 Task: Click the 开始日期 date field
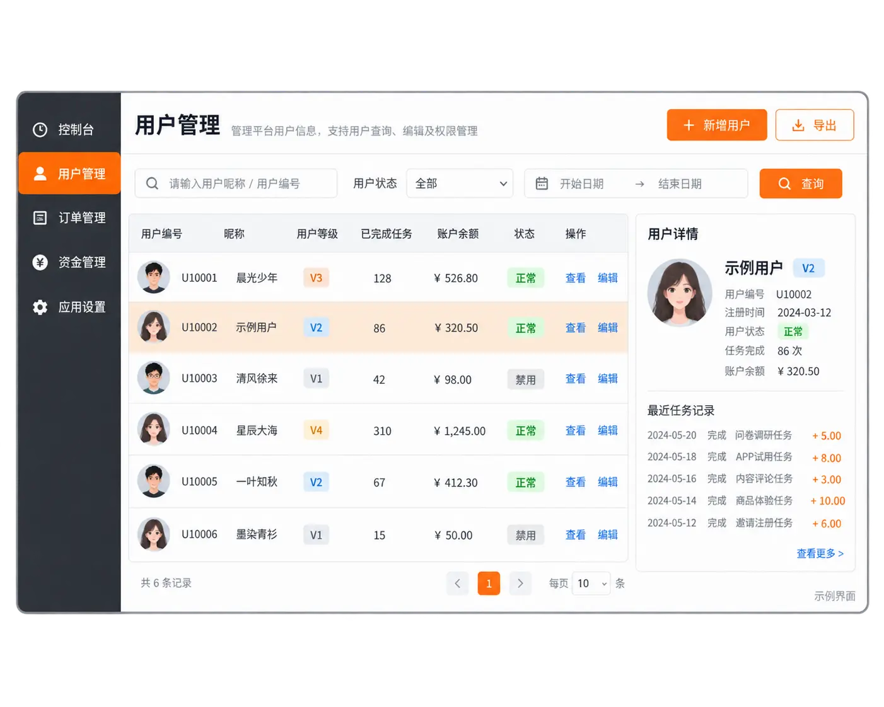[581, 184]
